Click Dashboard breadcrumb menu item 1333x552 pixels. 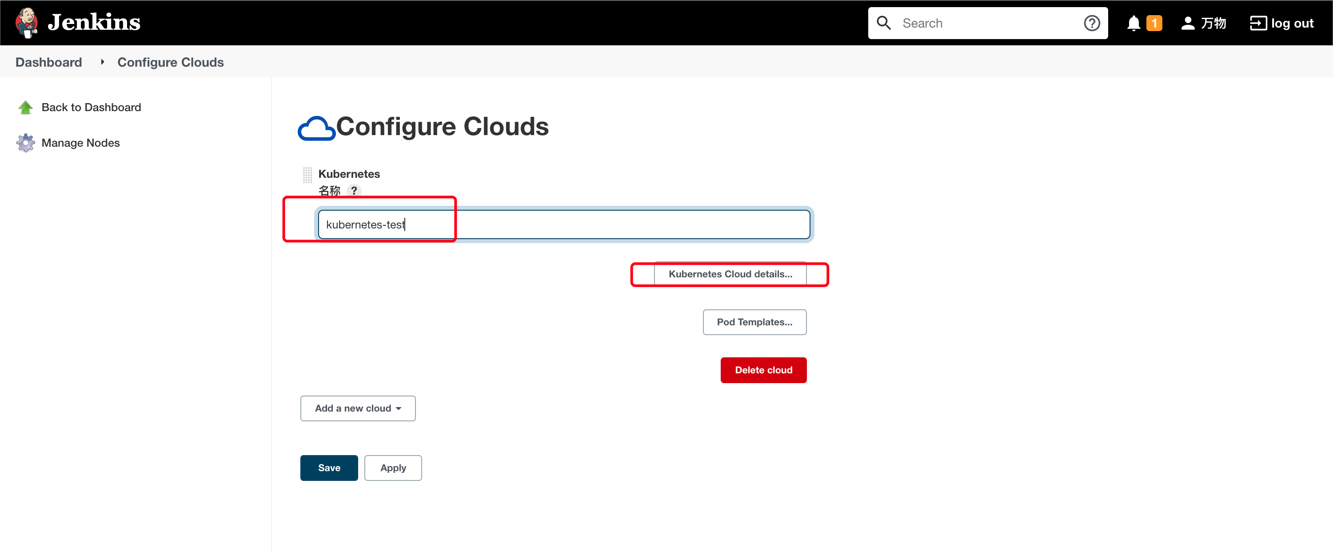pos(48,62)
